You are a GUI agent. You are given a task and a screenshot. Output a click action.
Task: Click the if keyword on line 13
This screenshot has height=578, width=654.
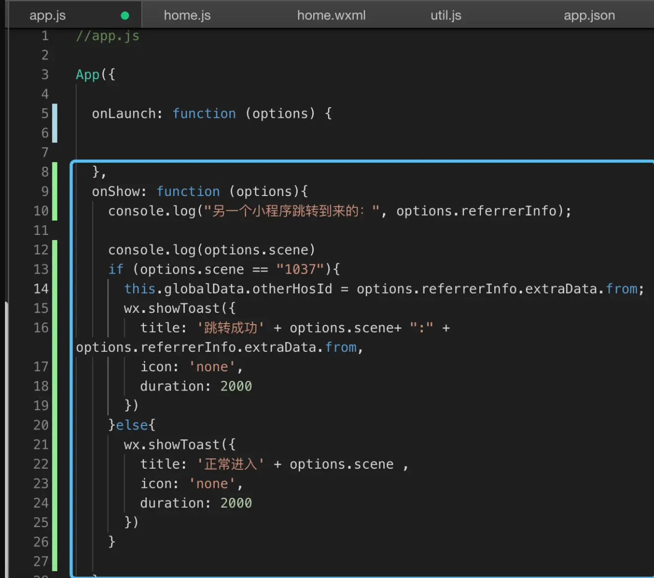(x=116, y=269)
